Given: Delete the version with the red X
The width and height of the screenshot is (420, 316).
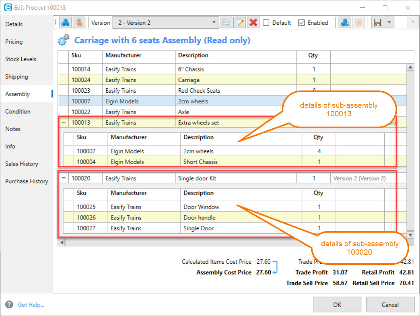Looking at the screenshot, I should [x=253, y=23].
